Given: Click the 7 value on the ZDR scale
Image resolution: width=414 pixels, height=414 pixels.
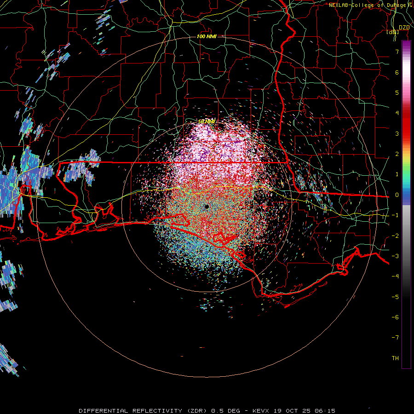Looking at the screenshot, I should tap(397, 52).
